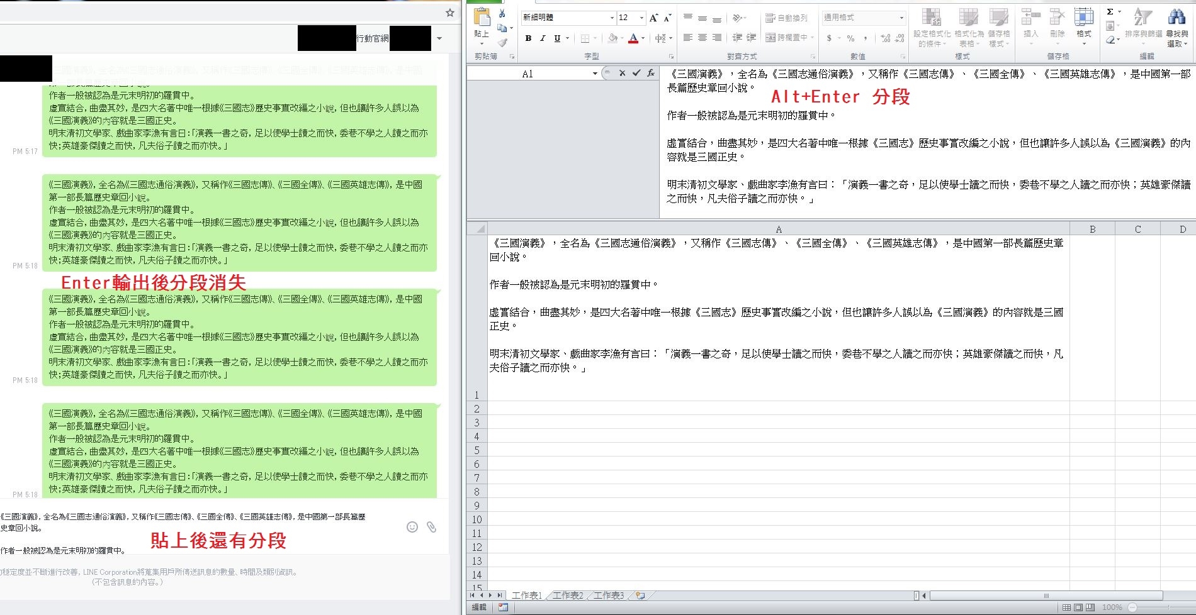Click the decrease indent icon
1196x615 pixels.
coord(737,38)
